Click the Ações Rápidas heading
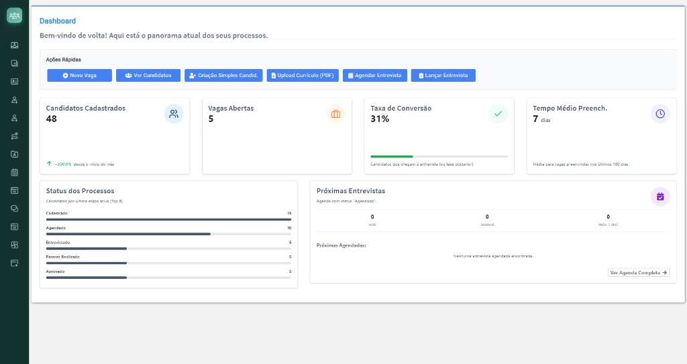687x364 pixels. coord(64,60)
